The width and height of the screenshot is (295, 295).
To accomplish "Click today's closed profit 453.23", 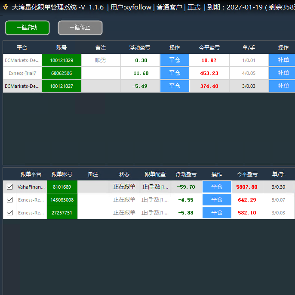I will pyautogui.click(x=209, y=73).
